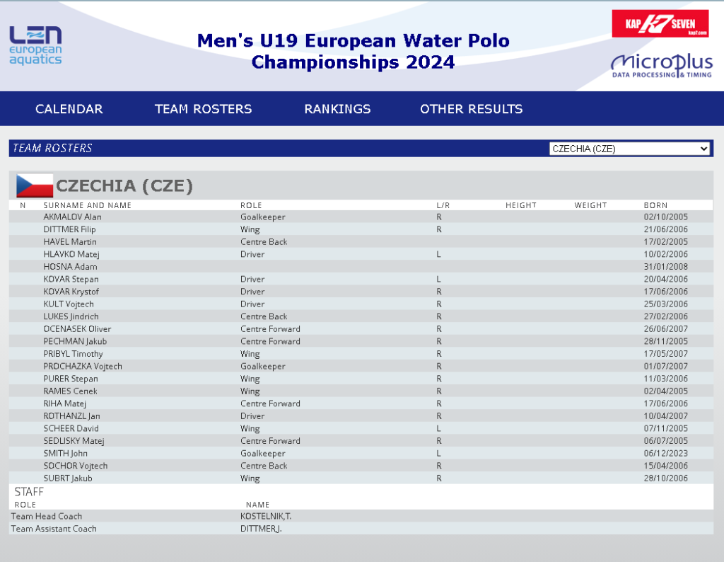Viewport: 724px width, 562px height.
Task: Click the championship title heading
Action: coord(354,51)
